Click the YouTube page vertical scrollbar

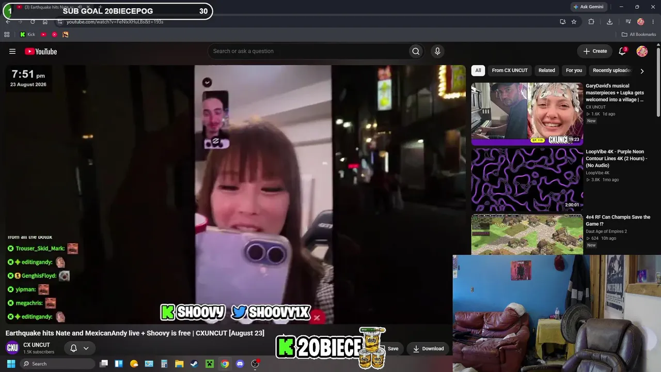tap(658, 83)
